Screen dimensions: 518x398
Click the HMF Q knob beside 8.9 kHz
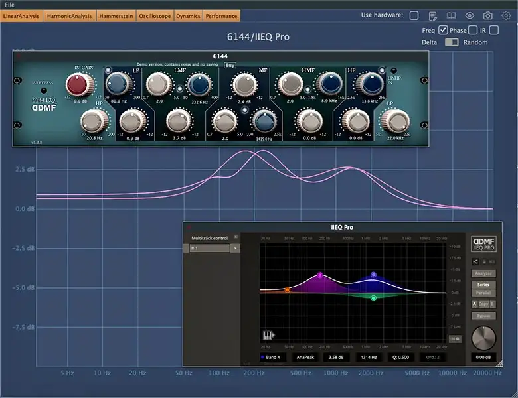click(x=290, y=84)
